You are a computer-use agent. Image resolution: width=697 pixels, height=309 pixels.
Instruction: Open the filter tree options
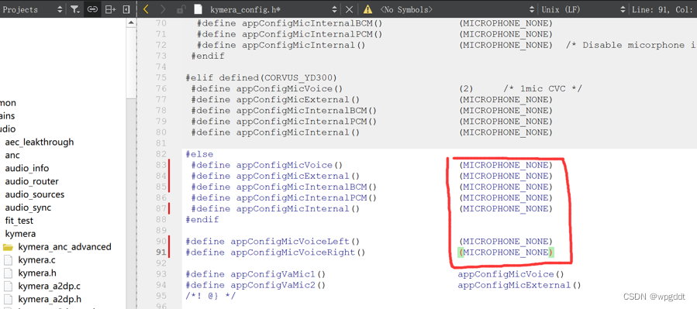[x=74, y=9]
